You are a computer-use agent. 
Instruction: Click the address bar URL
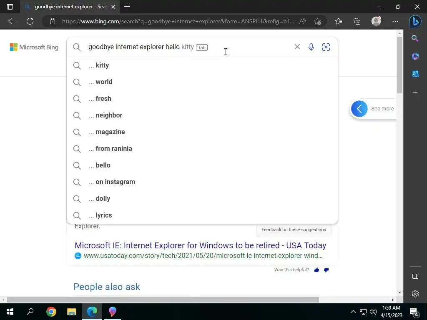pos(178,21)
